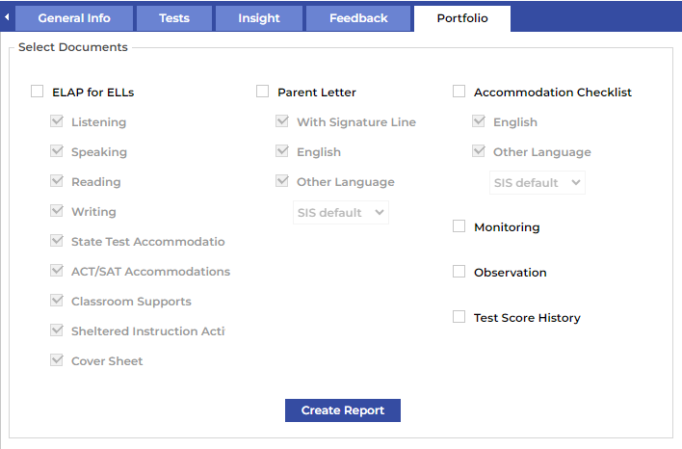Open the Feedback tab
Screen dimensions: 682x449
358,18
